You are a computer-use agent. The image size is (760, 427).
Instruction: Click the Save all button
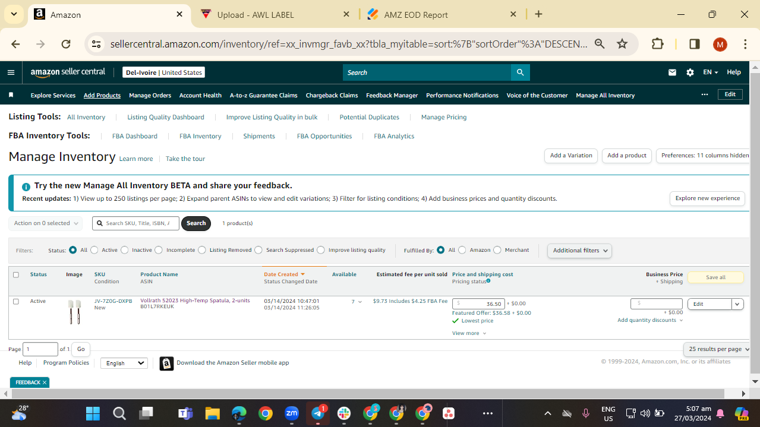coord(715,277)
